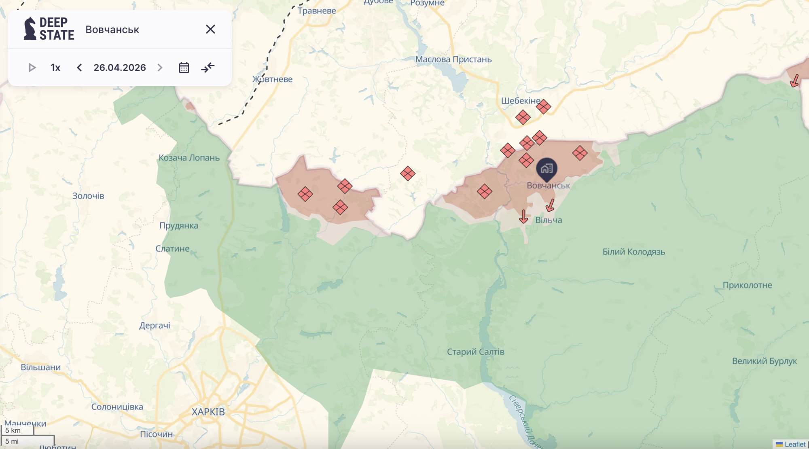
Task: Open the calendar date picker
Action: (x=184, y=68)
